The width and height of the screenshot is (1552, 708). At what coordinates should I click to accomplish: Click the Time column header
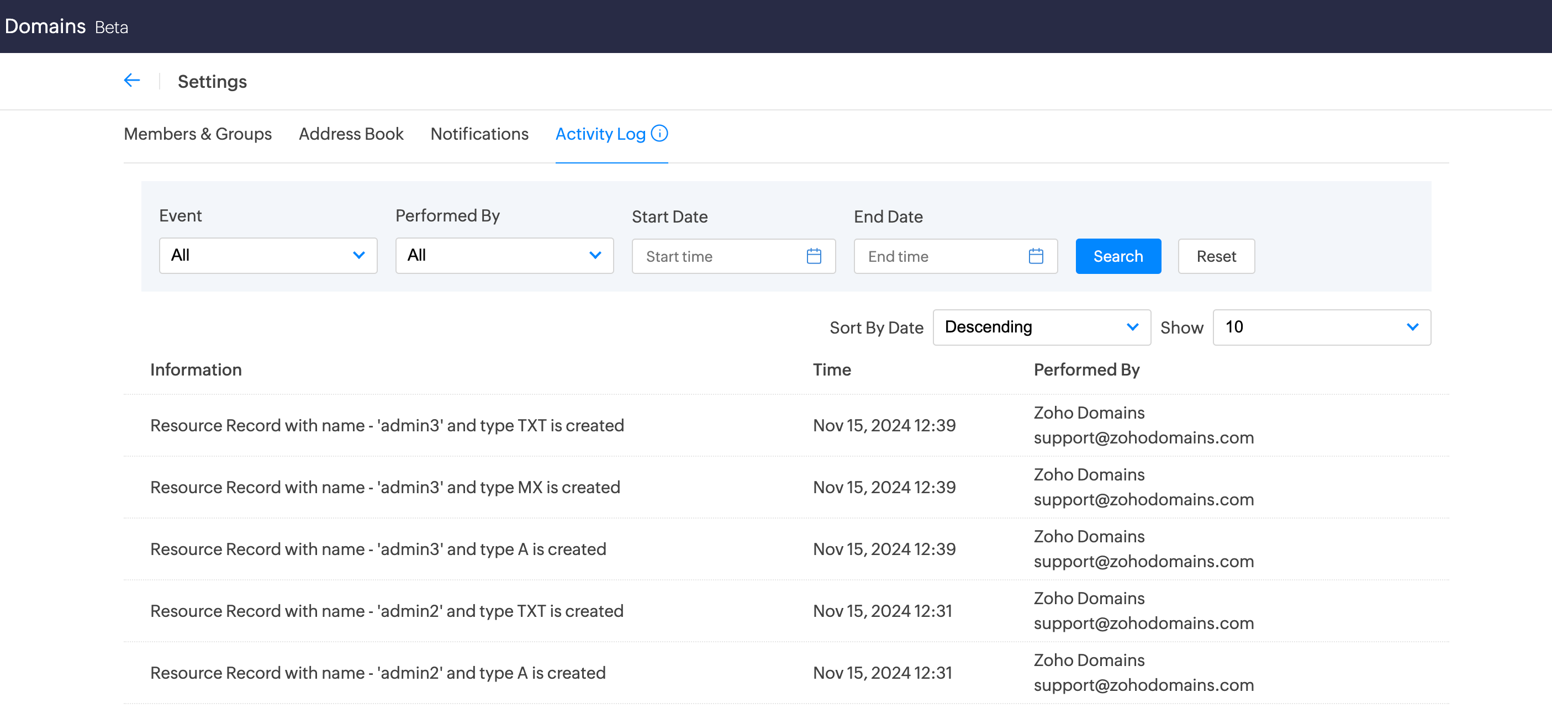click(831, 369)
